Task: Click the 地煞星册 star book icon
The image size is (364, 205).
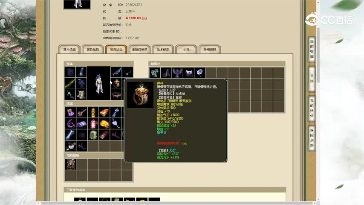Action: [x=71, y=164]
